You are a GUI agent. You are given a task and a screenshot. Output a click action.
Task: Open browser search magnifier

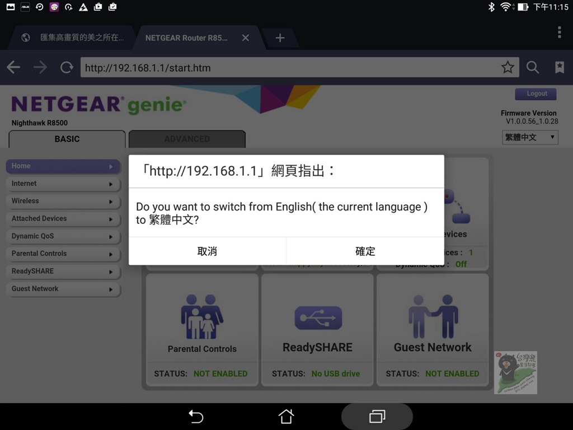click(533, 67)
